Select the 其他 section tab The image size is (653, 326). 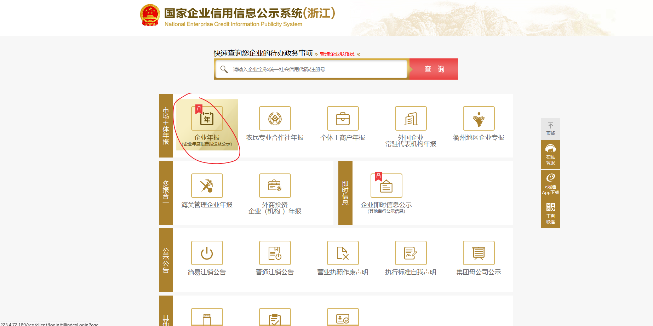(166, 311)
